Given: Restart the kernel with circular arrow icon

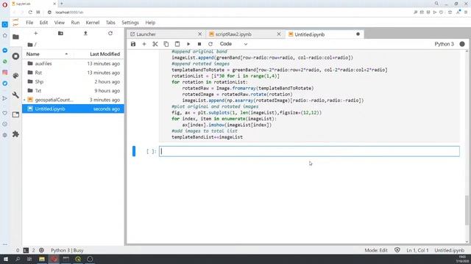Looking at the screenshot, I should (210, 44).
